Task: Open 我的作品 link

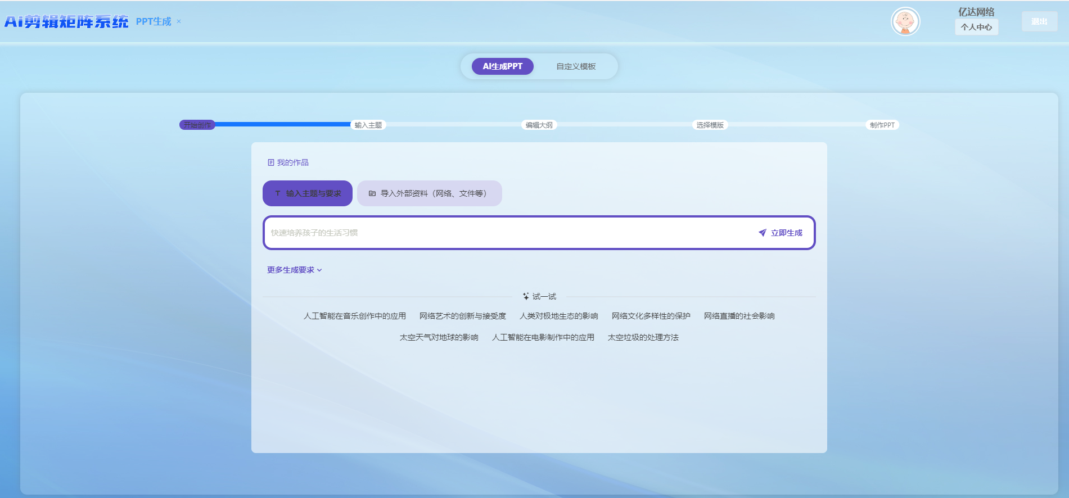Action: pyautogui.click(x=292, y=162)
